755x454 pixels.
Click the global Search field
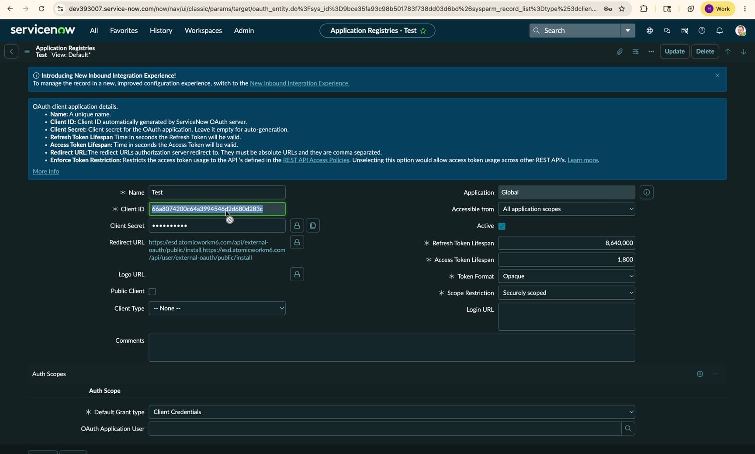(x=575, y=31)
